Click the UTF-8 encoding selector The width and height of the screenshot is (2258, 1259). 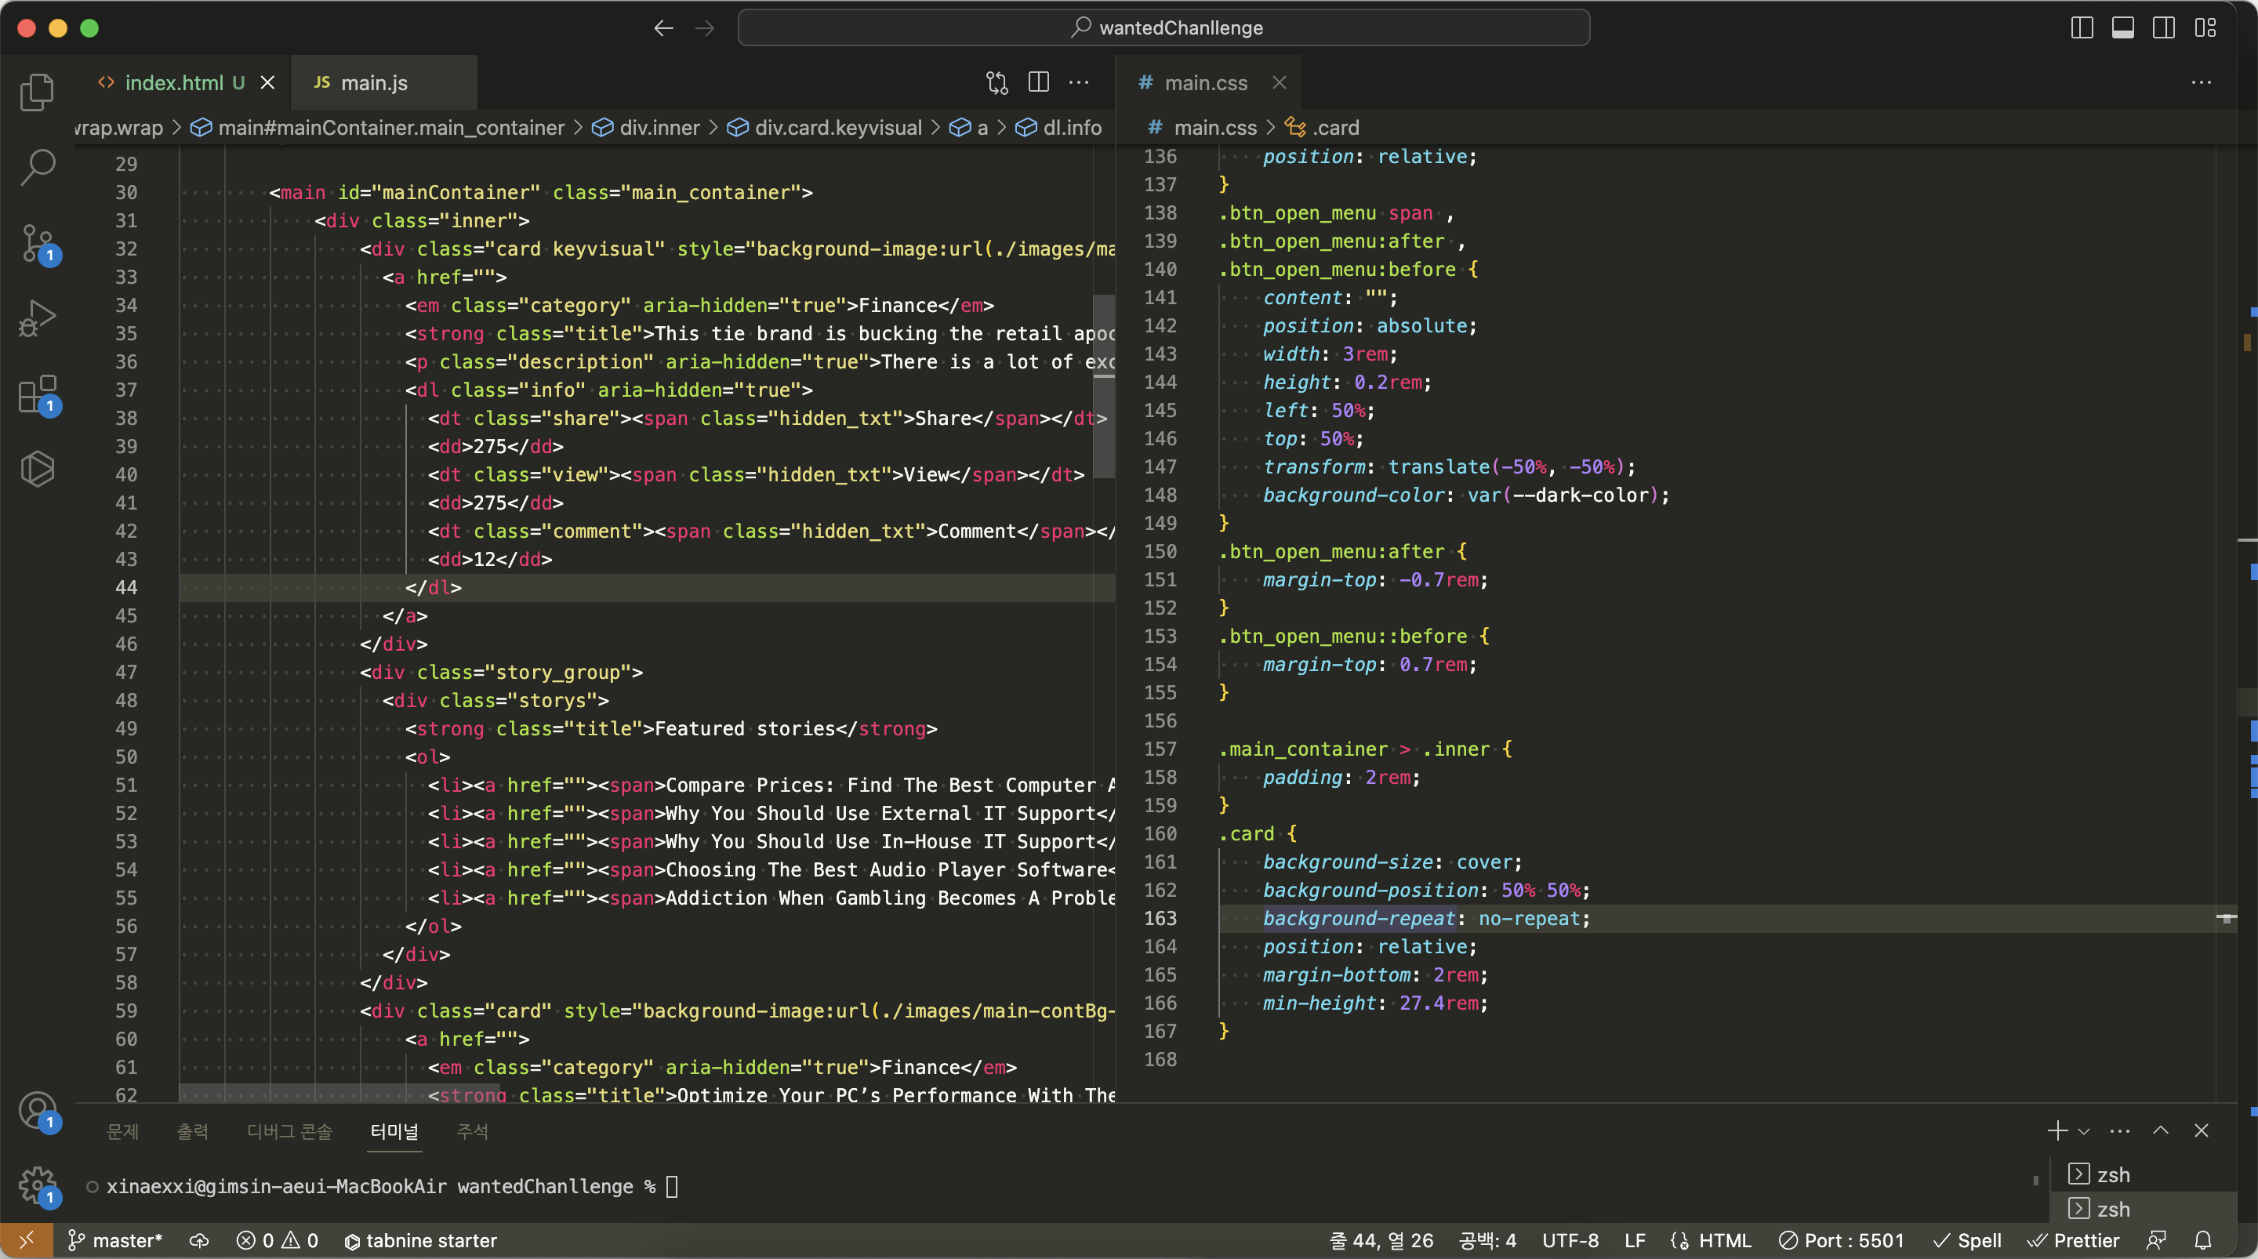(1570, 1241)
